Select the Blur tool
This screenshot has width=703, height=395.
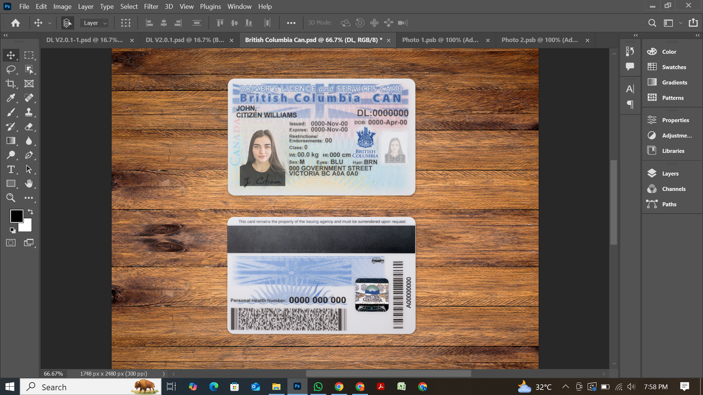29,141
